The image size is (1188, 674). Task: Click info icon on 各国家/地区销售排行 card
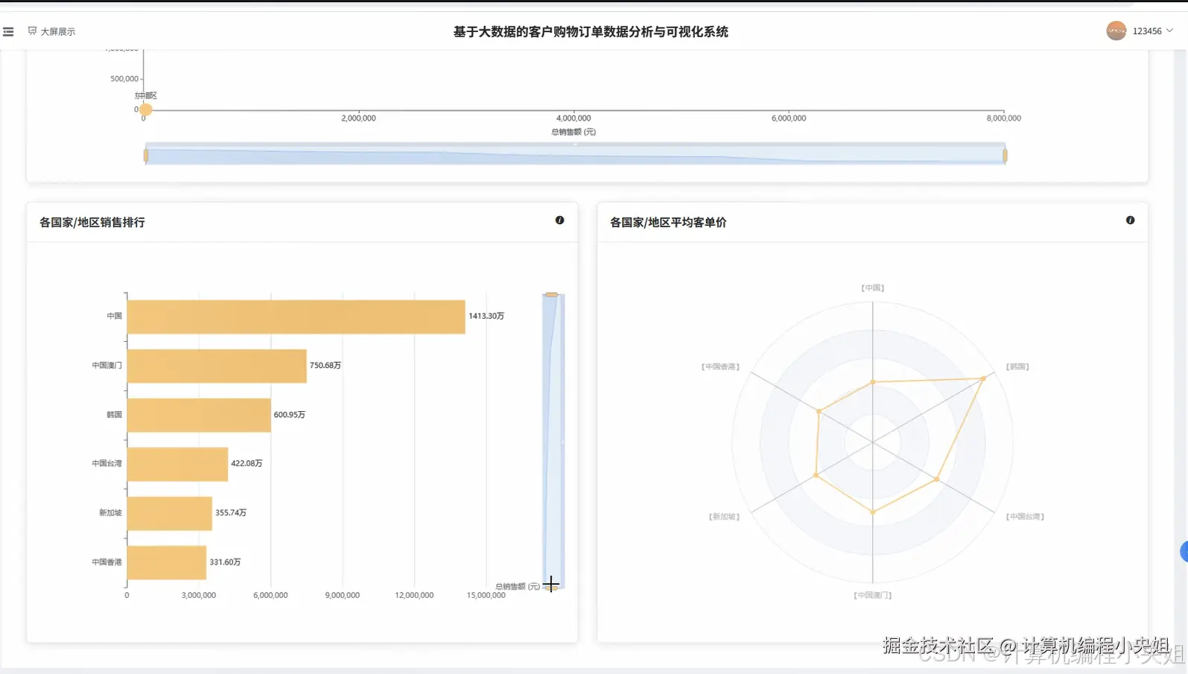point(559,220)
